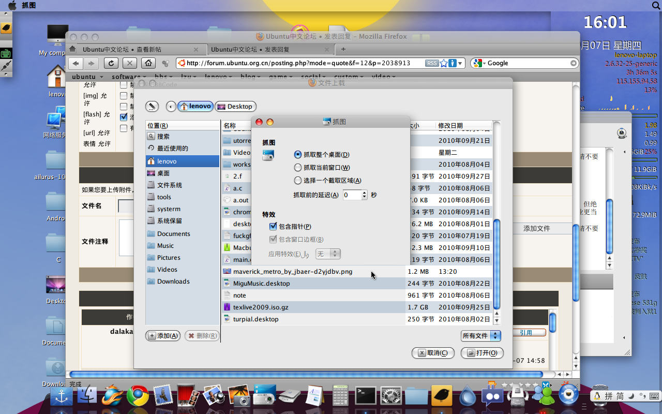This screenshot has width=662, height=414.
Task: Select maverick_metro_by_jbaer-d2yjdbv.png file
Action: 357,272
